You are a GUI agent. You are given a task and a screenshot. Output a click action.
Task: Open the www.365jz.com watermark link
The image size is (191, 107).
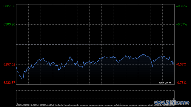tap(172, 103)
